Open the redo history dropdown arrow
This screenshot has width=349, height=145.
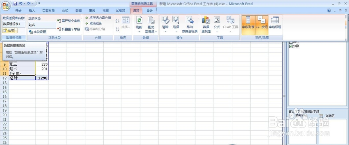tap(33, 3)
